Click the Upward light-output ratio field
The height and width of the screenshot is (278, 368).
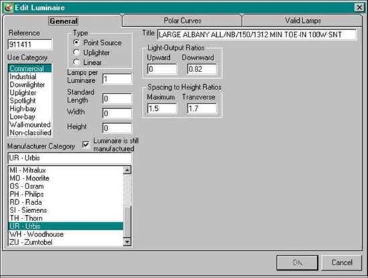coord(162,69)
